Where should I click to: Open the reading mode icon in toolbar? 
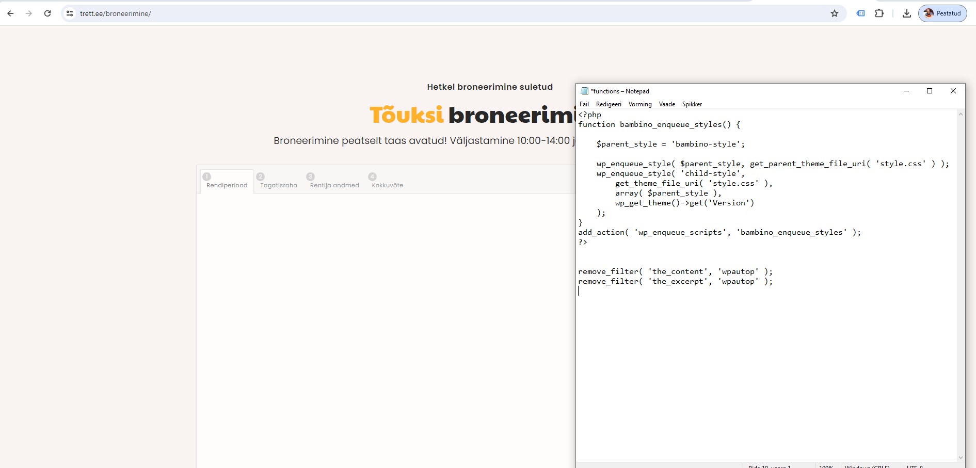[860, 13]
